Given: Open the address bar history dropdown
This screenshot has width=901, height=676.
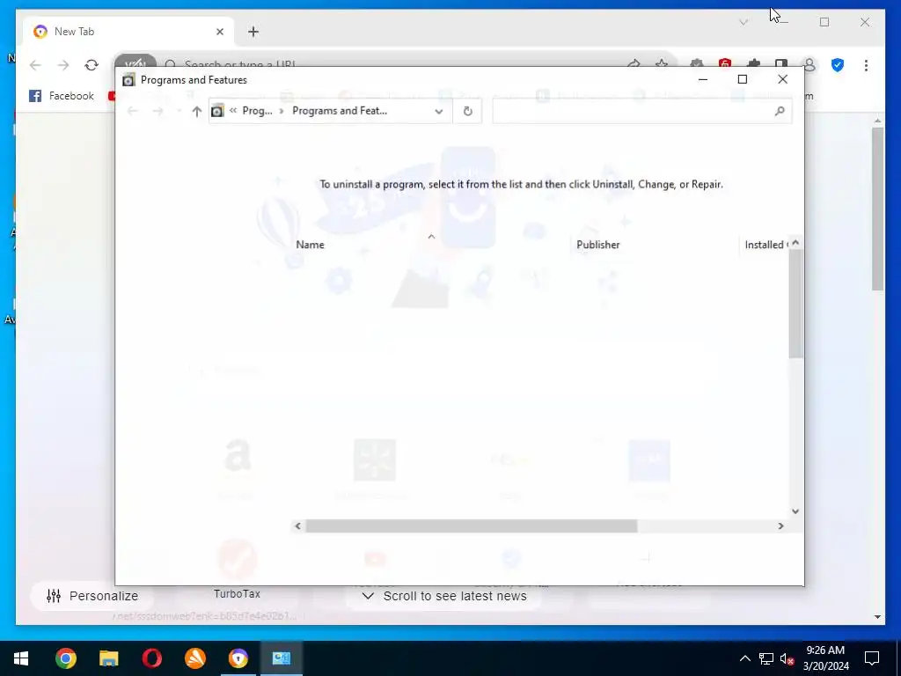Looking at the screenshot, I should 438,111.
